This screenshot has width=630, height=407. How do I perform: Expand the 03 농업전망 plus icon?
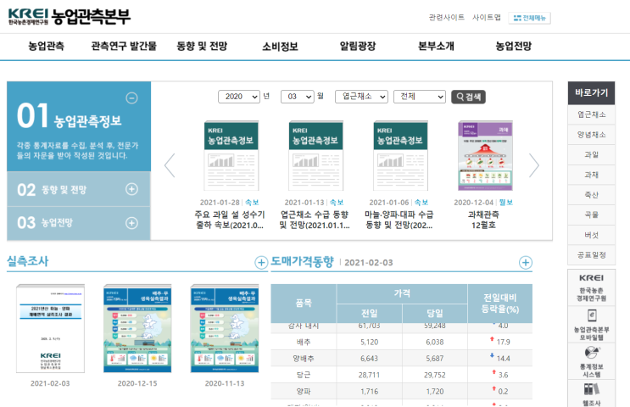pos(131,223)
